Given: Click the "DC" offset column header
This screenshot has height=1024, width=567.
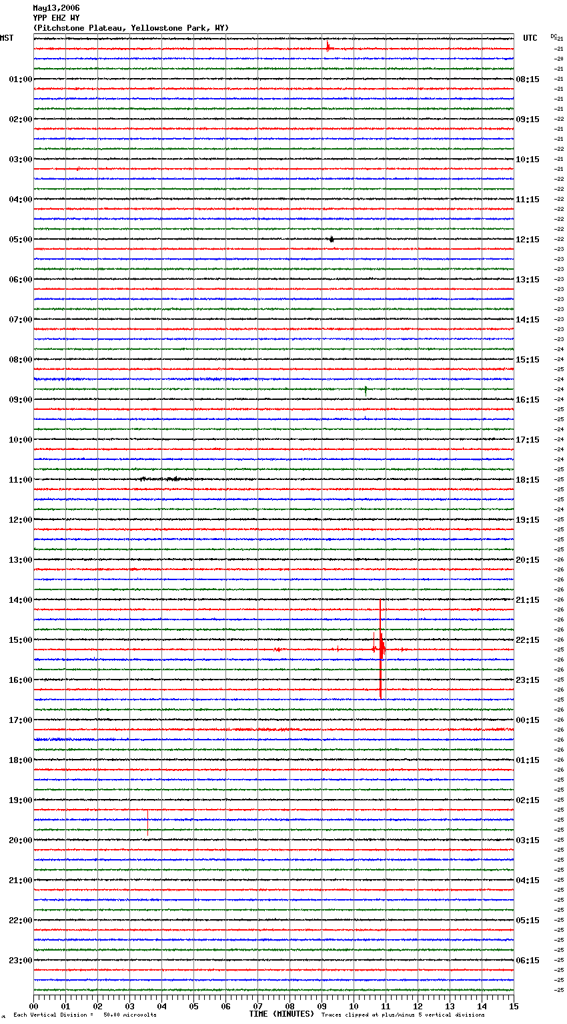Looking at the screenshot, I should pos(554,36).
